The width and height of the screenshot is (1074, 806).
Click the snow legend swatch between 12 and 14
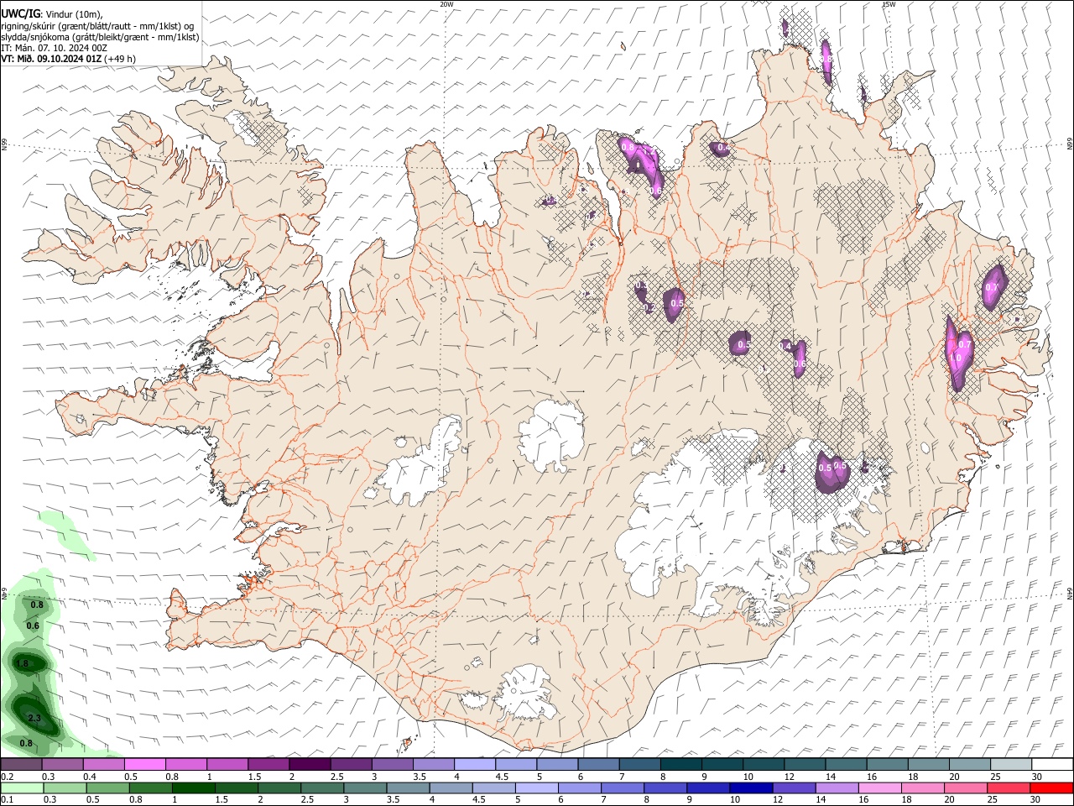tap(804, 764)
